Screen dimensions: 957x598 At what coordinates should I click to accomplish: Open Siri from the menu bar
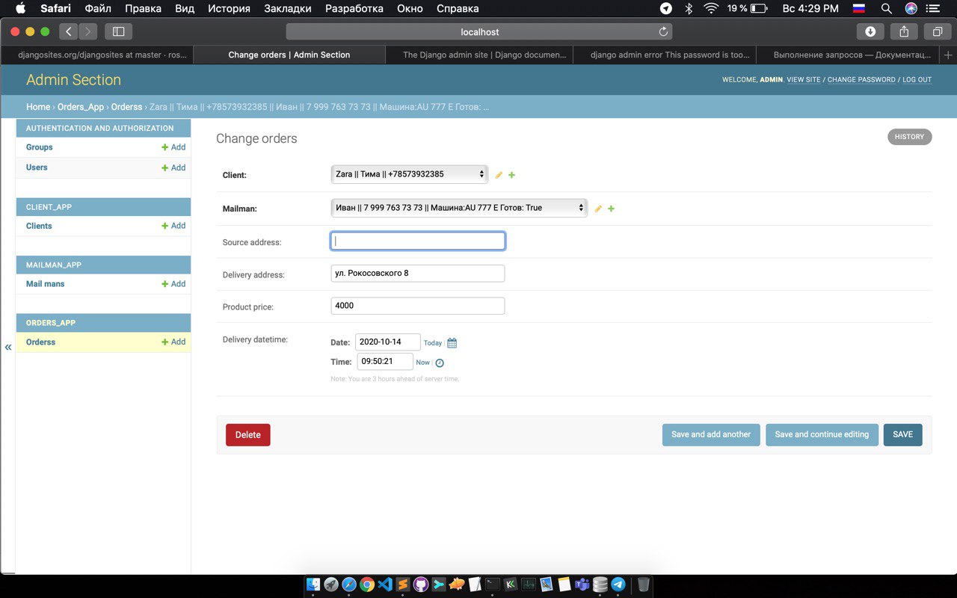click(911, 8)
